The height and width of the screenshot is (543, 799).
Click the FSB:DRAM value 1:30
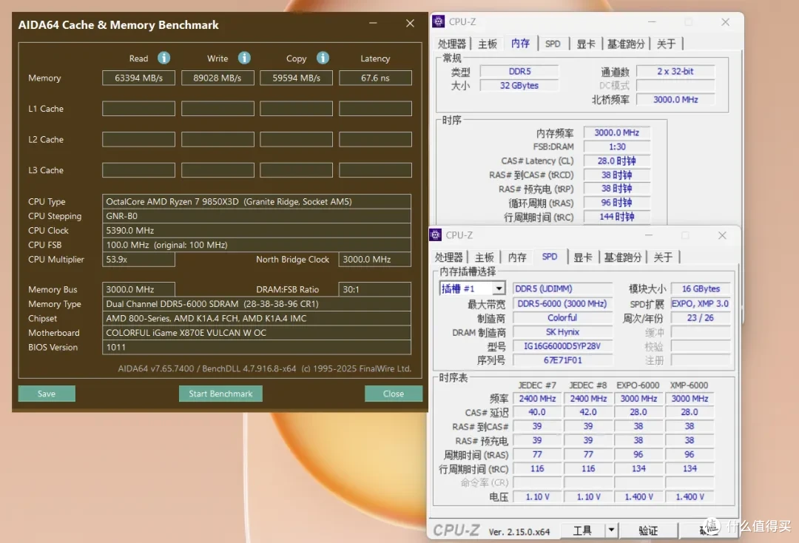[x=617, y=146]
